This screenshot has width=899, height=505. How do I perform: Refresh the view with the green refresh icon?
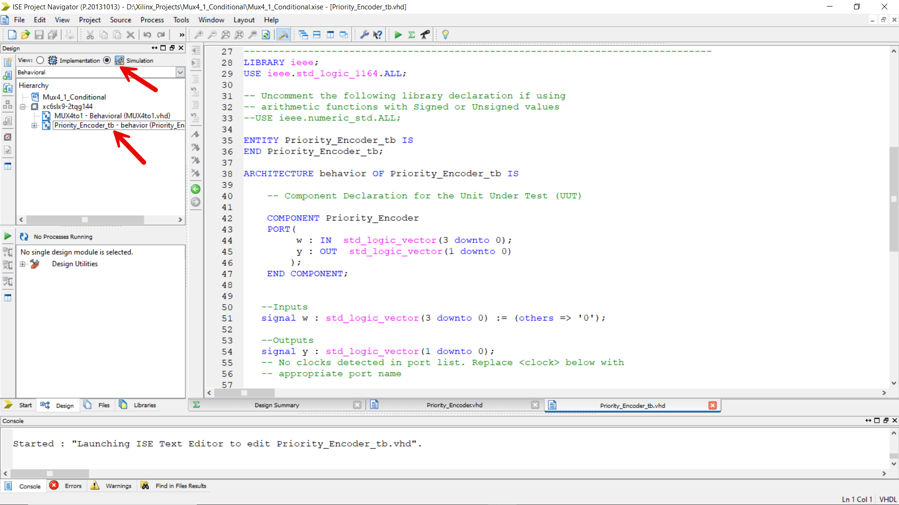coord(266,34)
